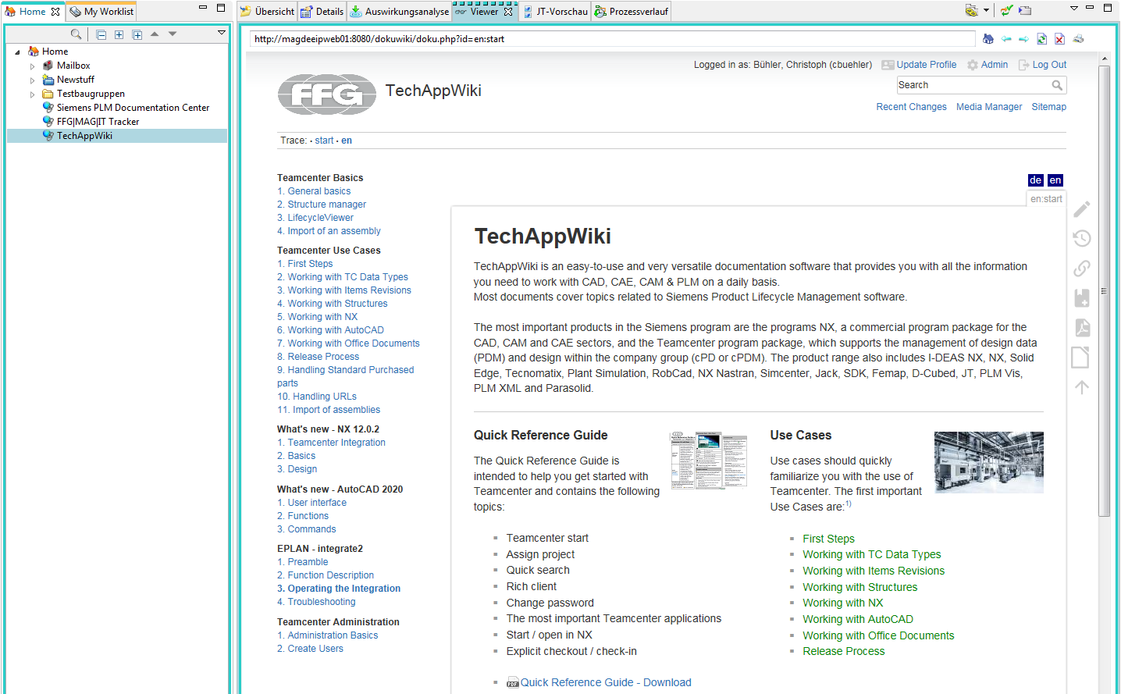Screen dimensions: 1121x694
Task: Click the browser home icon beside URL bar
Action: [x=988, y=39]
